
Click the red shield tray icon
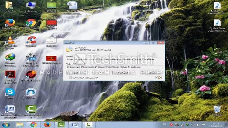(x=171, y=125)
